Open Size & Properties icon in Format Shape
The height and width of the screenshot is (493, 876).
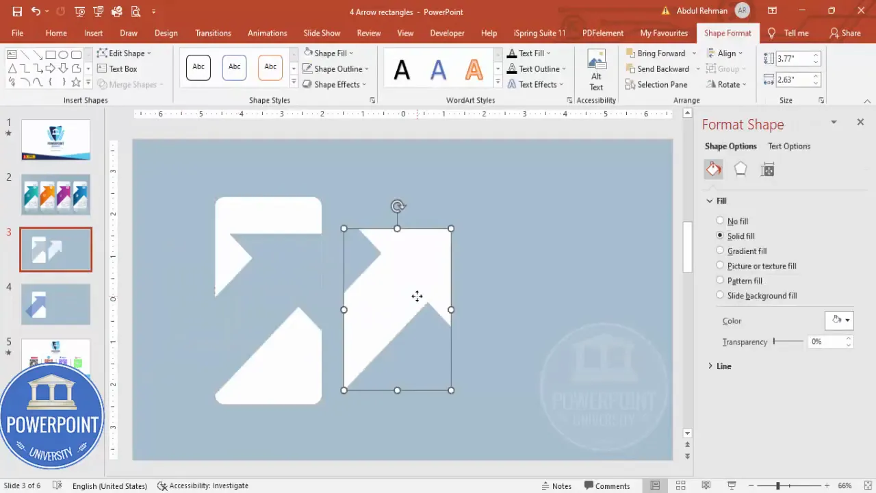(767, 170)
